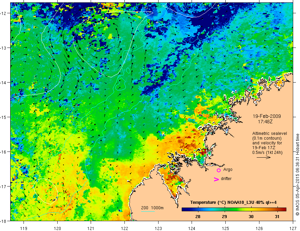This screenshot has height=231, width=300.
Task: Click the 'drifter' legend label
Action: (x=226, y=179)
